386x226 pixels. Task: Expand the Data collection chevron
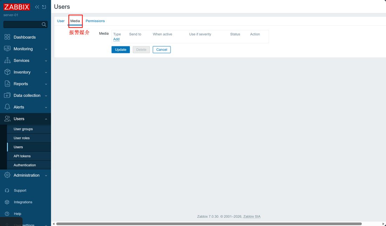(x=46, y=95)
